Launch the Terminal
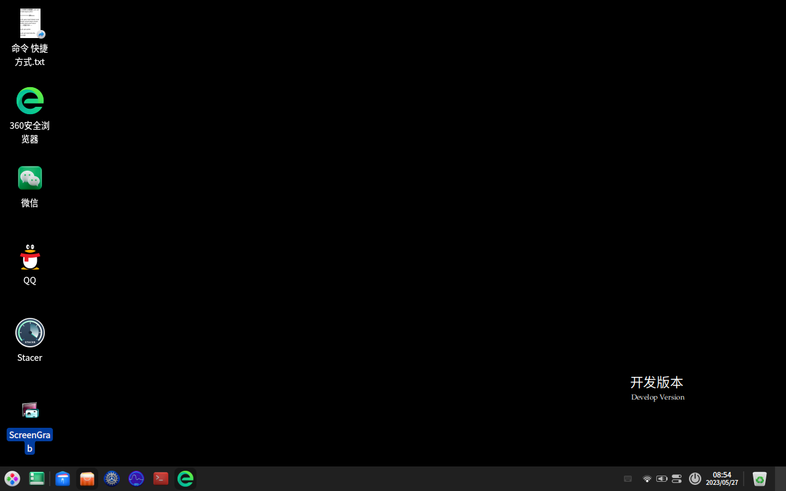The width and height of the screenshot is (786, 491). pyautogui.click(x=160, y=479)
